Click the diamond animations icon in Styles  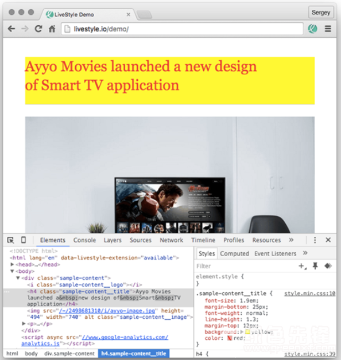328,266
